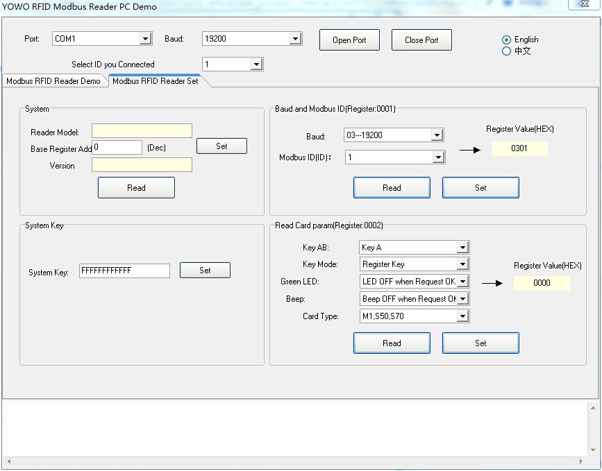This screenshot has width=602, height=471.
Task: Click the Open Port button
Action: point(349,40)
